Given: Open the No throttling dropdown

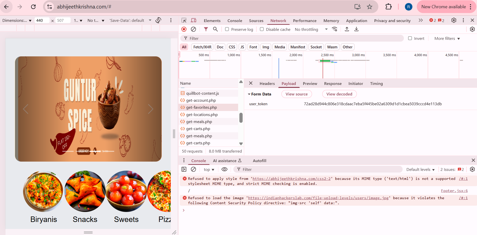Looking at the screenshot, I should tap(310, 29).
